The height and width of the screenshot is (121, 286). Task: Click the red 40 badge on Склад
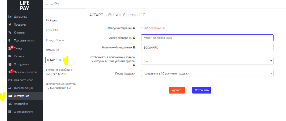pyautogui.click(x=12, y=47)
